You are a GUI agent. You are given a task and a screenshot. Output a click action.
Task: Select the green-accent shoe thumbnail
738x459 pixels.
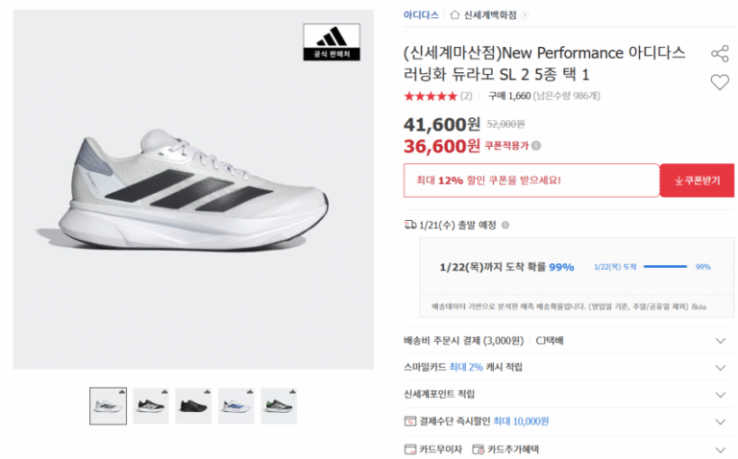point(279,406)
